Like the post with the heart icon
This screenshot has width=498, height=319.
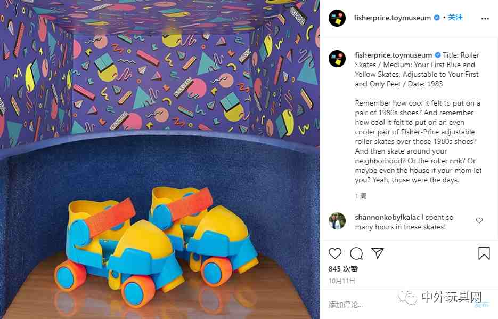[335, 253]
